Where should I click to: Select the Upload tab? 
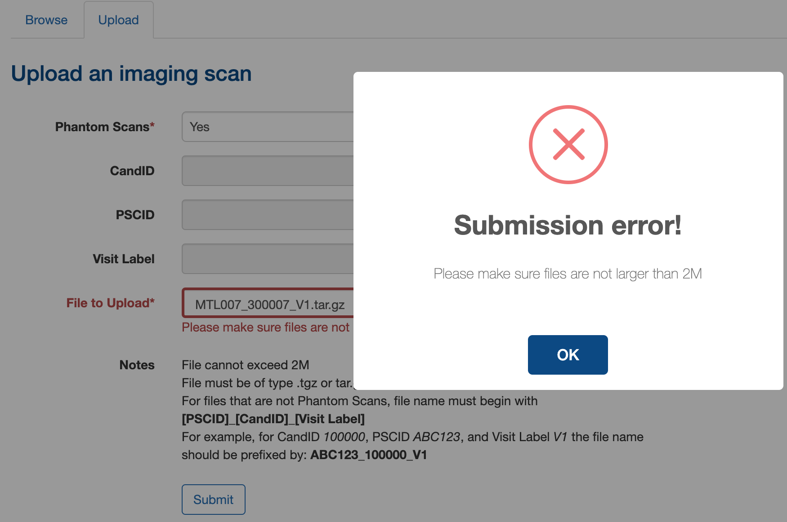point(119,20)
